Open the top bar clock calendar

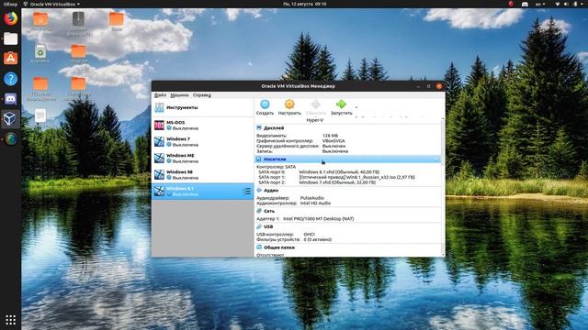pyautogui.click(x=304, y=4)
